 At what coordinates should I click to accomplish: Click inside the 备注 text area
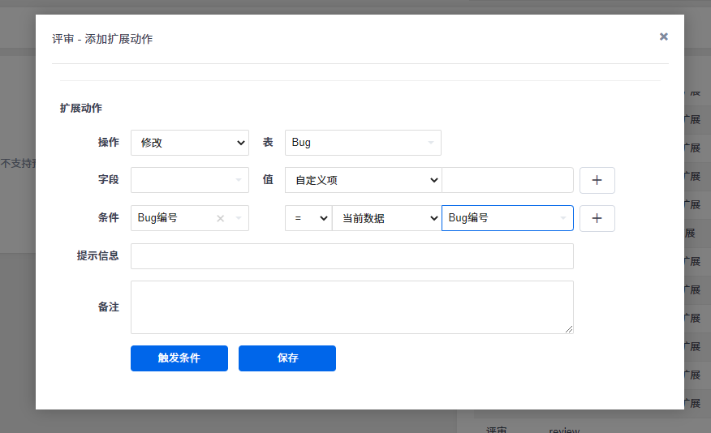click(351, 307)
